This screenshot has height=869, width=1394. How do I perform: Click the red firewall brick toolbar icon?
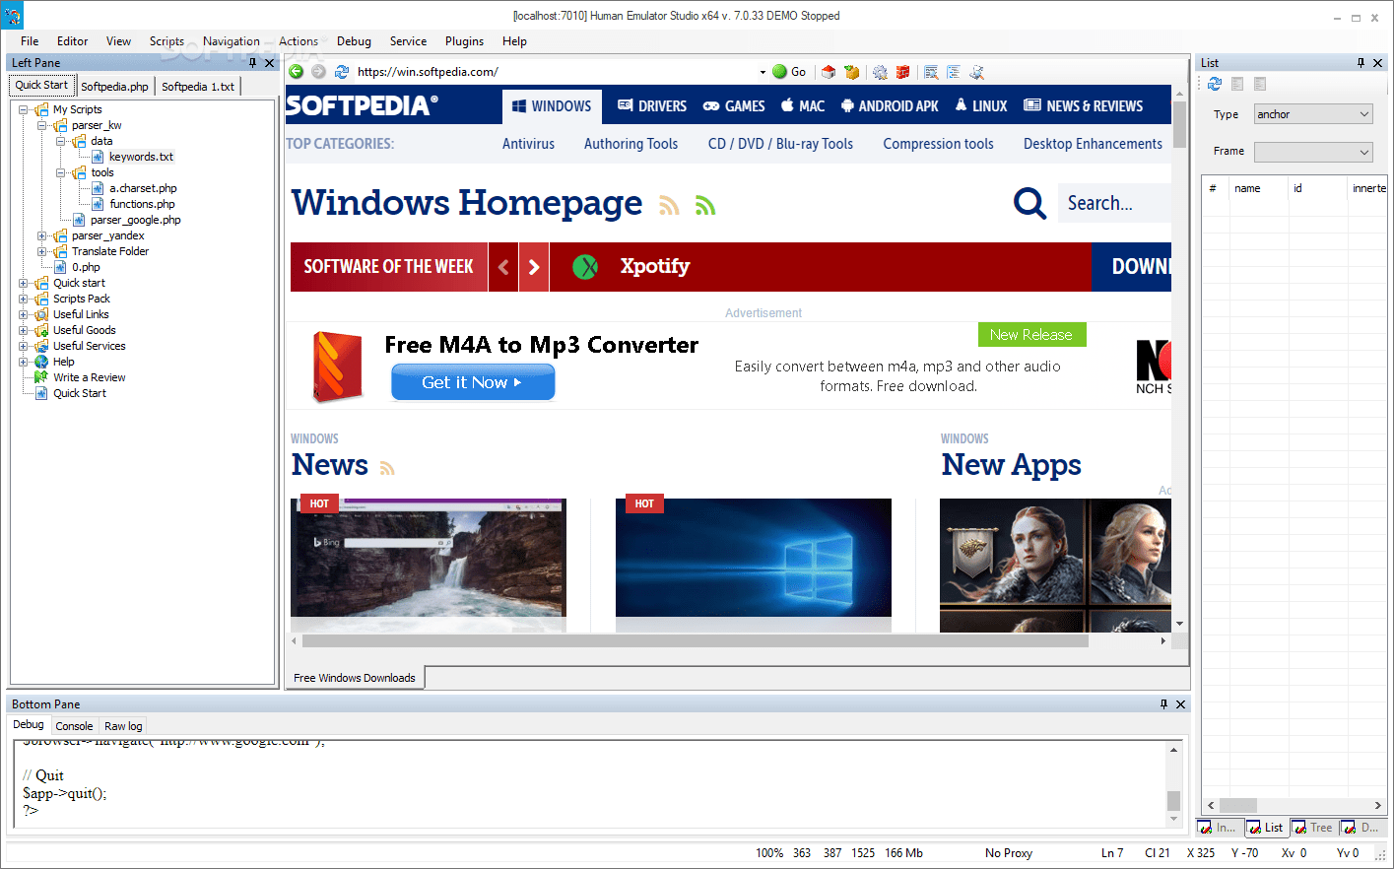(x=903, y=72)
